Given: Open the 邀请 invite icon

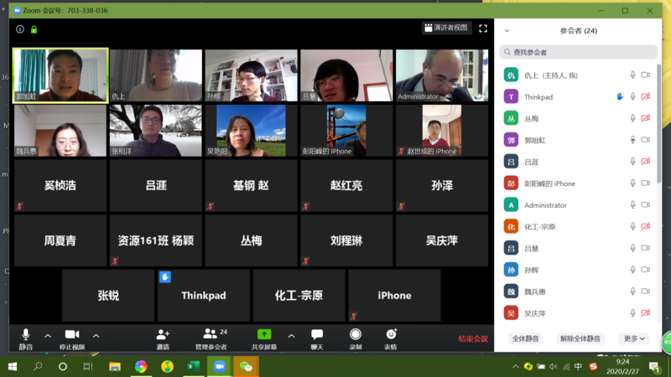Looking at the screenshot, I should [x=163, y=334].
